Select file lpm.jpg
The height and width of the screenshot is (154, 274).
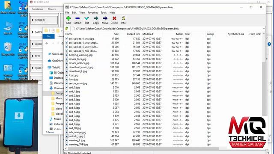[x=73, y=79]
